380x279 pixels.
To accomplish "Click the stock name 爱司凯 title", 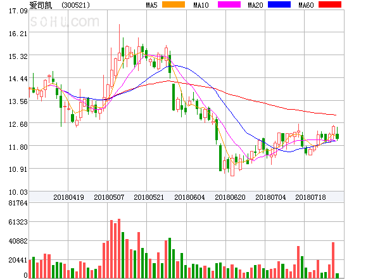I will tap(41, 5).
